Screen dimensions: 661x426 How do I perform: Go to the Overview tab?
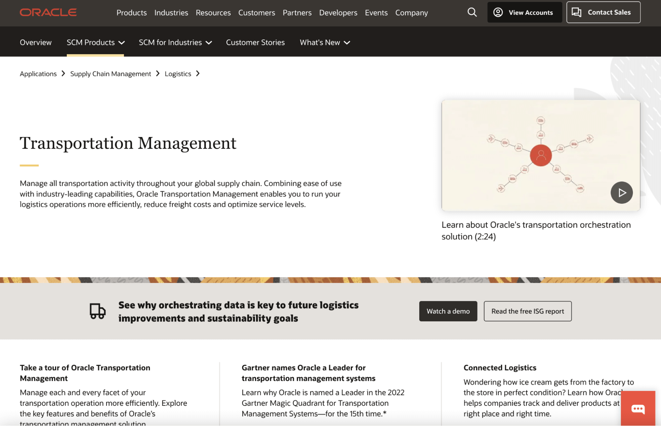click(36, 42)
